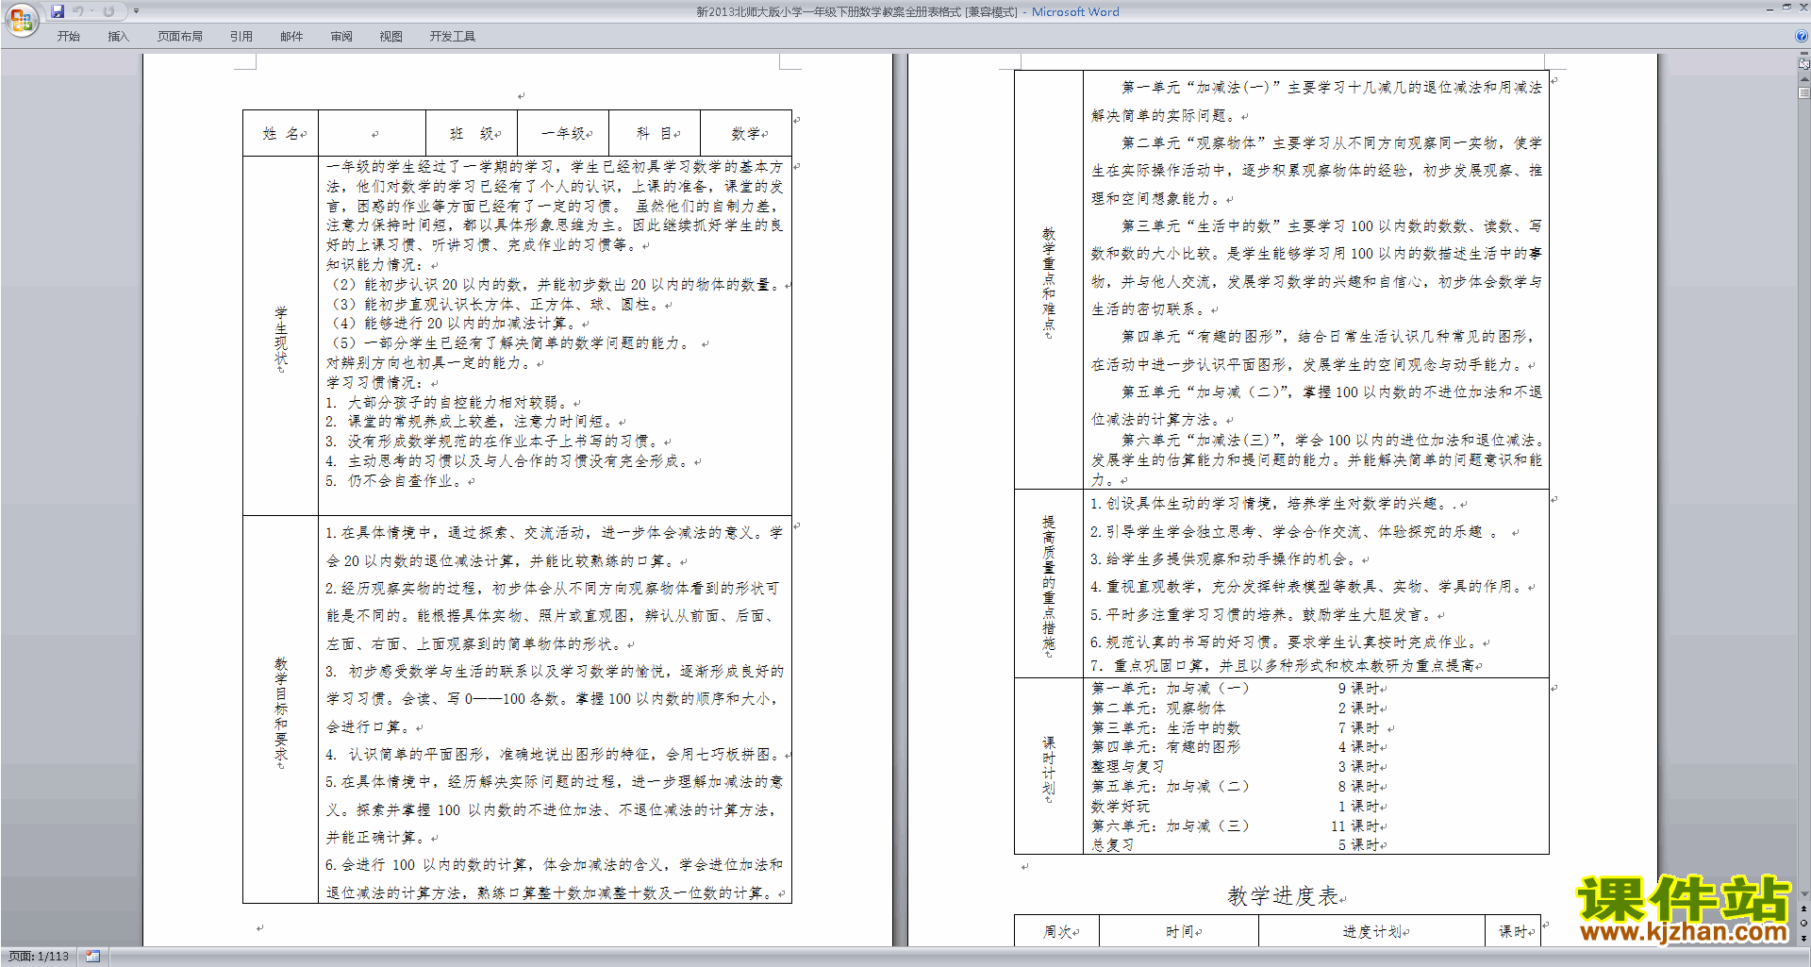Click the heading 教学进度表
Screen dimensions: 1811x967
[1283, 896]
